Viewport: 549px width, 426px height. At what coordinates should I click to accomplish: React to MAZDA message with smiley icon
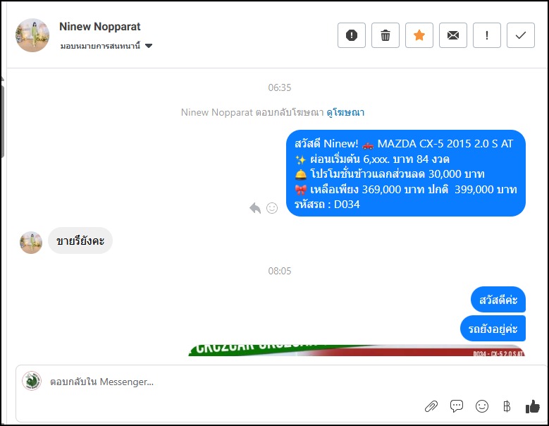tap(272, 208)
